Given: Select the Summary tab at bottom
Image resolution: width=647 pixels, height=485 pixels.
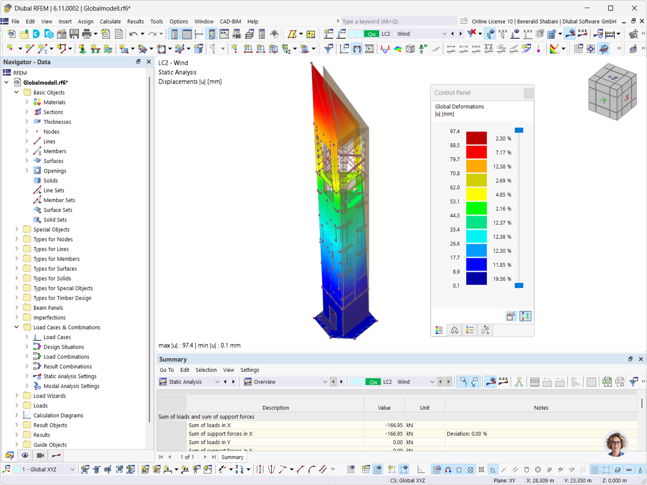Looking at the screenshot, I should [x=232, y=457].
